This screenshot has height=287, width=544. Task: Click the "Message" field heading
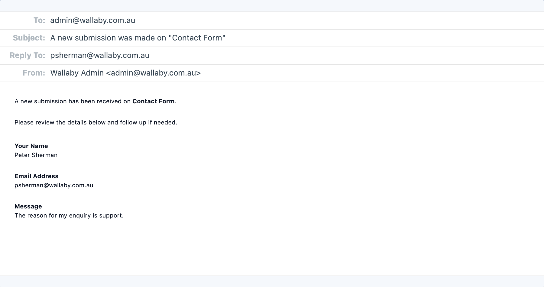[28, 207]
